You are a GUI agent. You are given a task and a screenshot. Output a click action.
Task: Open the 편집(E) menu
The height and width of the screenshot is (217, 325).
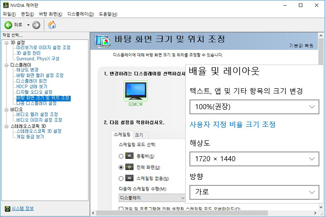(27, 14)
